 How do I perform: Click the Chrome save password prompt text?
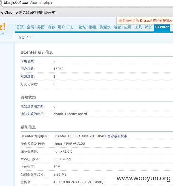click(28, 12)
